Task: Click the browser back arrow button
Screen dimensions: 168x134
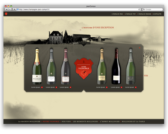Action: [7, 9]
